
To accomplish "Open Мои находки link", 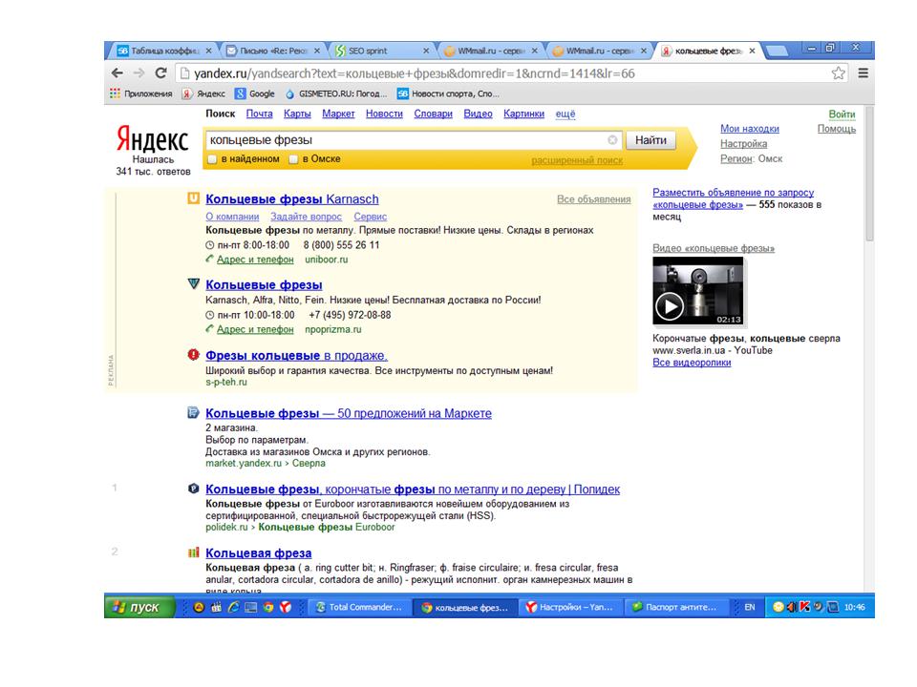I will pos(749,129).
